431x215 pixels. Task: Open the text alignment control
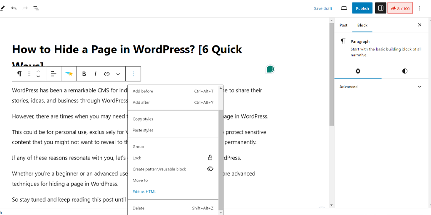coord(53,74)
